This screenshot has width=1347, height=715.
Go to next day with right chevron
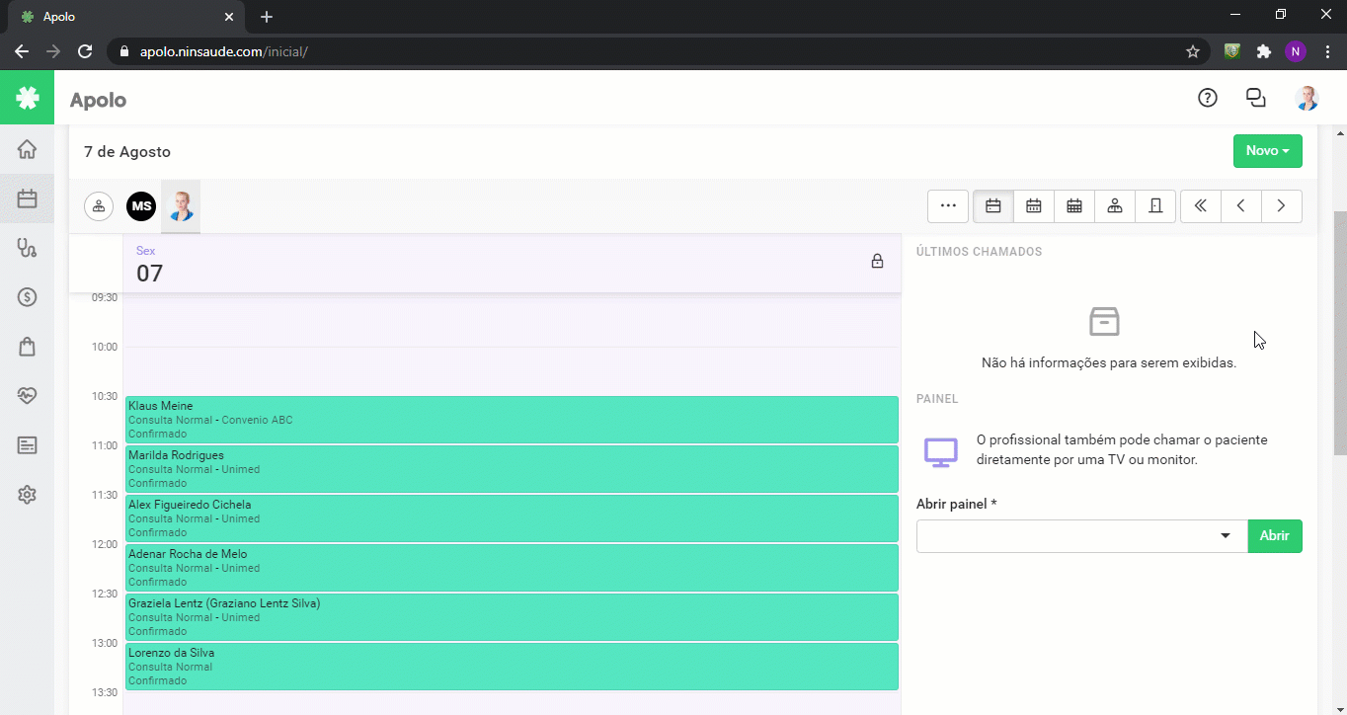[x=1282, y=206]
